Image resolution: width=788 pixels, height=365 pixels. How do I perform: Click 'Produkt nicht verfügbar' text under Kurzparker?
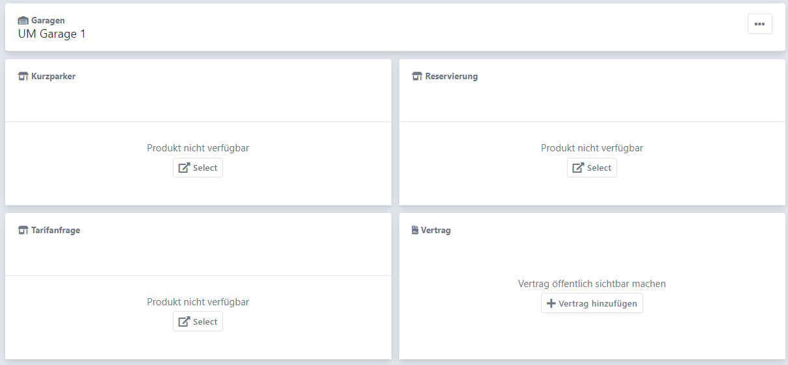point(198,148)
